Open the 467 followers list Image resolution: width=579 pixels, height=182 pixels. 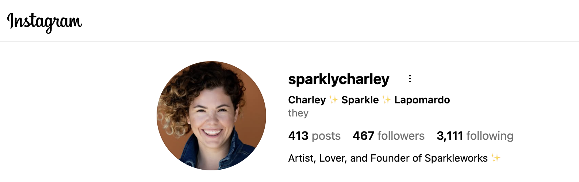coord(388,136)
